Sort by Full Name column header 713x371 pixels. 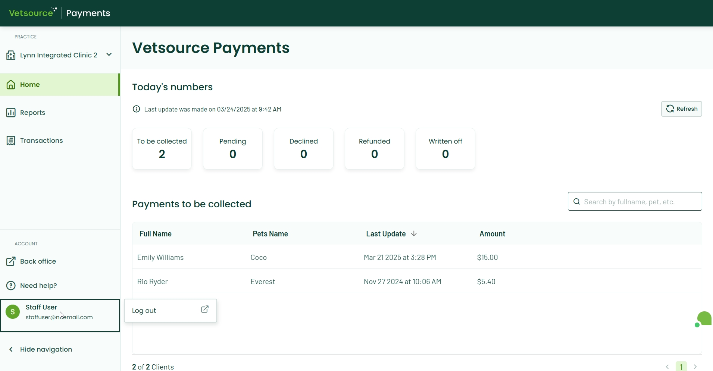pyautogui.click(x=156, y=234)
